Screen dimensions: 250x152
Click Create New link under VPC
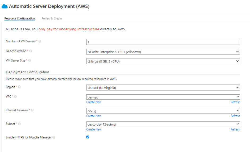(x=94, y=102)
